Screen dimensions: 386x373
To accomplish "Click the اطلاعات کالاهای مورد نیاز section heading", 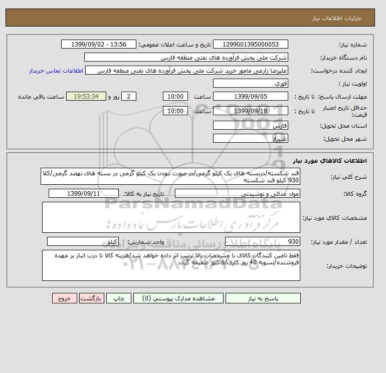I will pos(330,161).
